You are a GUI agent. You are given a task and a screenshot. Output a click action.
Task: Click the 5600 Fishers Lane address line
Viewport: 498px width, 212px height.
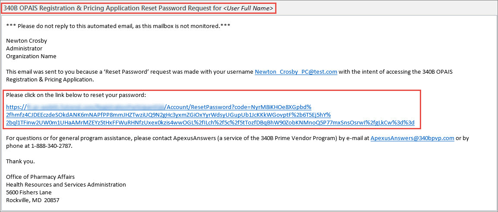pos(29,193)
